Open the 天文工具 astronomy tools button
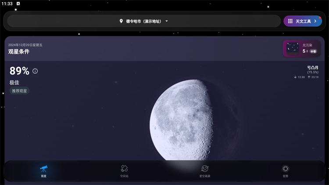The height and width of the screenshot is (185, 329). (303, 21)
